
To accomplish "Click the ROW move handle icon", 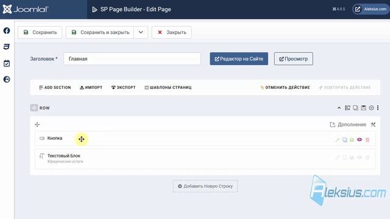I will pos(34,108).
